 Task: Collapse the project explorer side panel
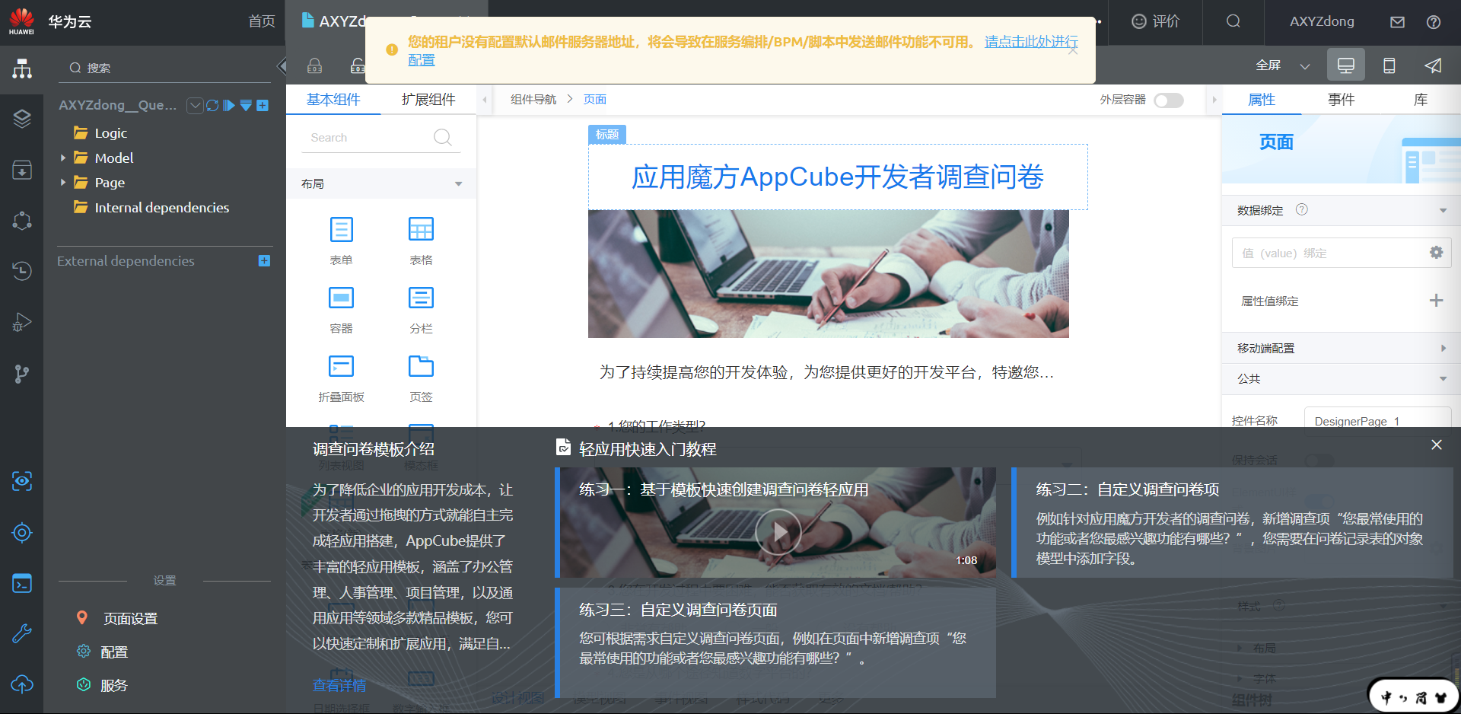click(x=282, y=66)
